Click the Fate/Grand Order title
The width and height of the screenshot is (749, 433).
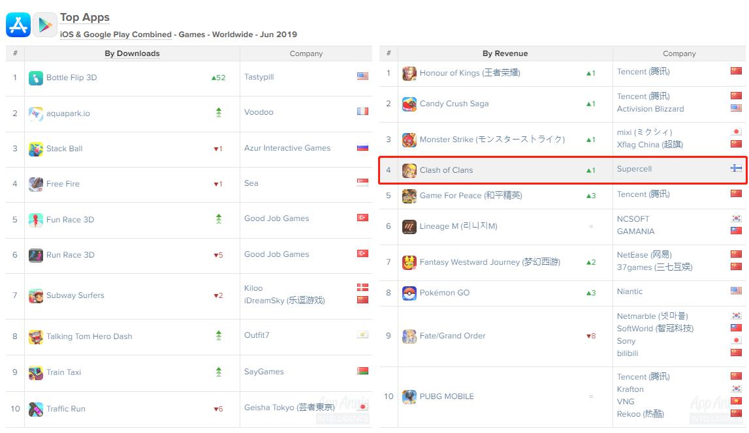[453, 336]
